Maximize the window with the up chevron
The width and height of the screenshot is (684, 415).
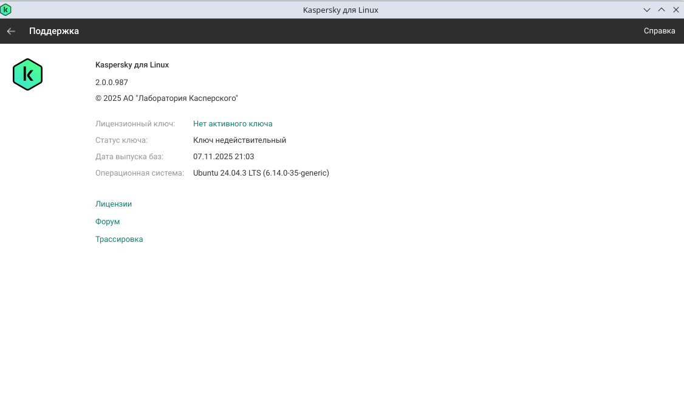(662, 10)
